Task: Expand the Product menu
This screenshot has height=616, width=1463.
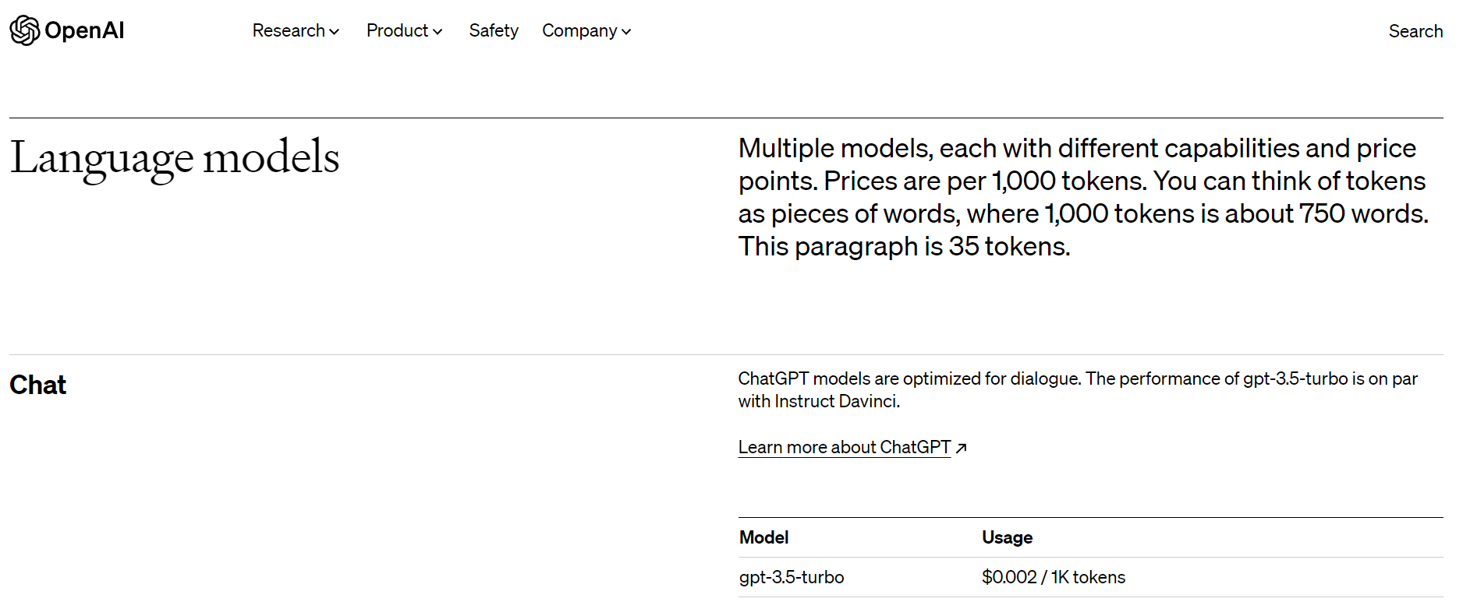Action: point(404,30)
